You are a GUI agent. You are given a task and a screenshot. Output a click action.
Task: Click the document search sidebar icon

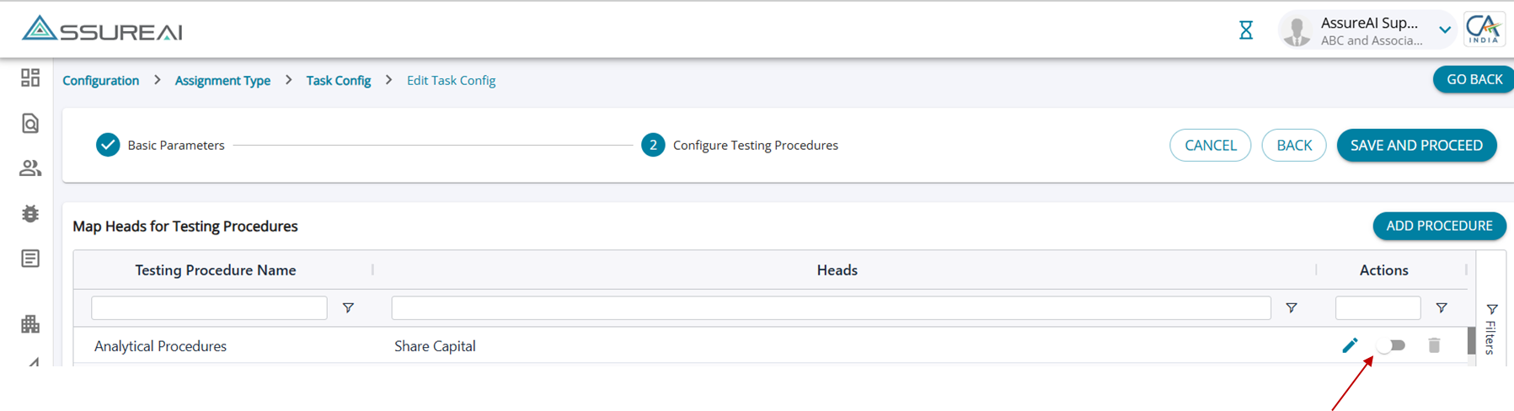(30, 124)
